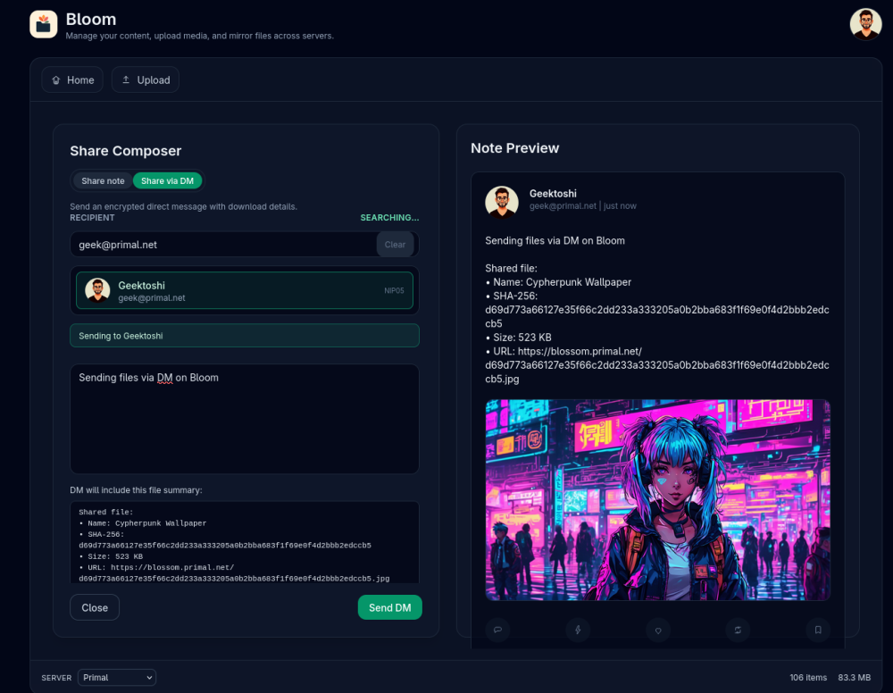This screenshot has width=893, height=693.
Task: Click "geek@primal.net | just now" in the preview
Action: click(x=583, y=206)
